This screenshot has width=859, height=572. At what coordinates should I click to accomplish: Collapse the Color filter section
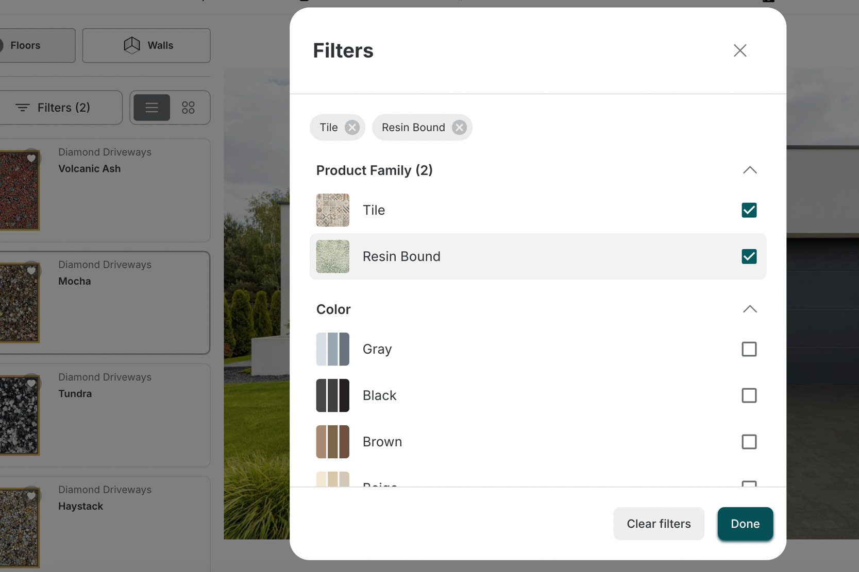click(750, 309)
